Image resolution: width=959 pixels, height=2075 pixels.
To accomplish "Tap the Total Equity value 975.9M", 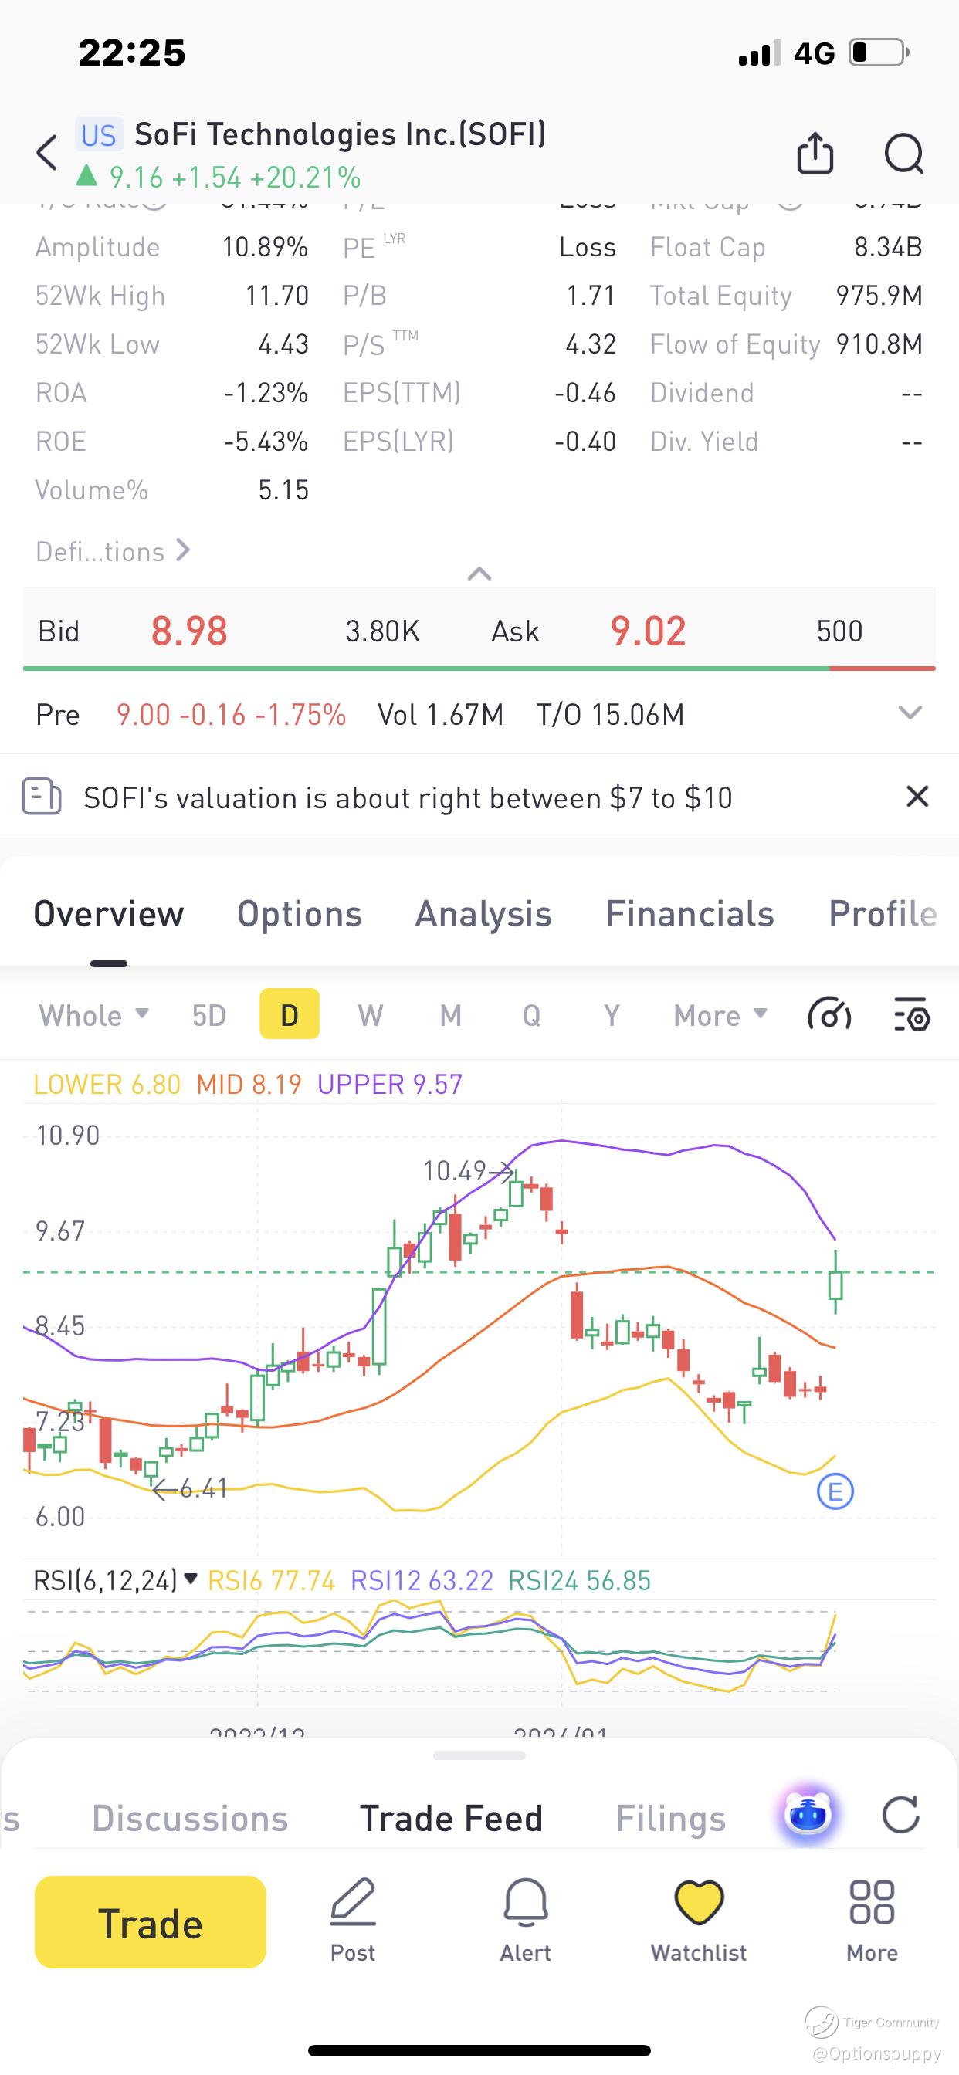I will point(879,296).
